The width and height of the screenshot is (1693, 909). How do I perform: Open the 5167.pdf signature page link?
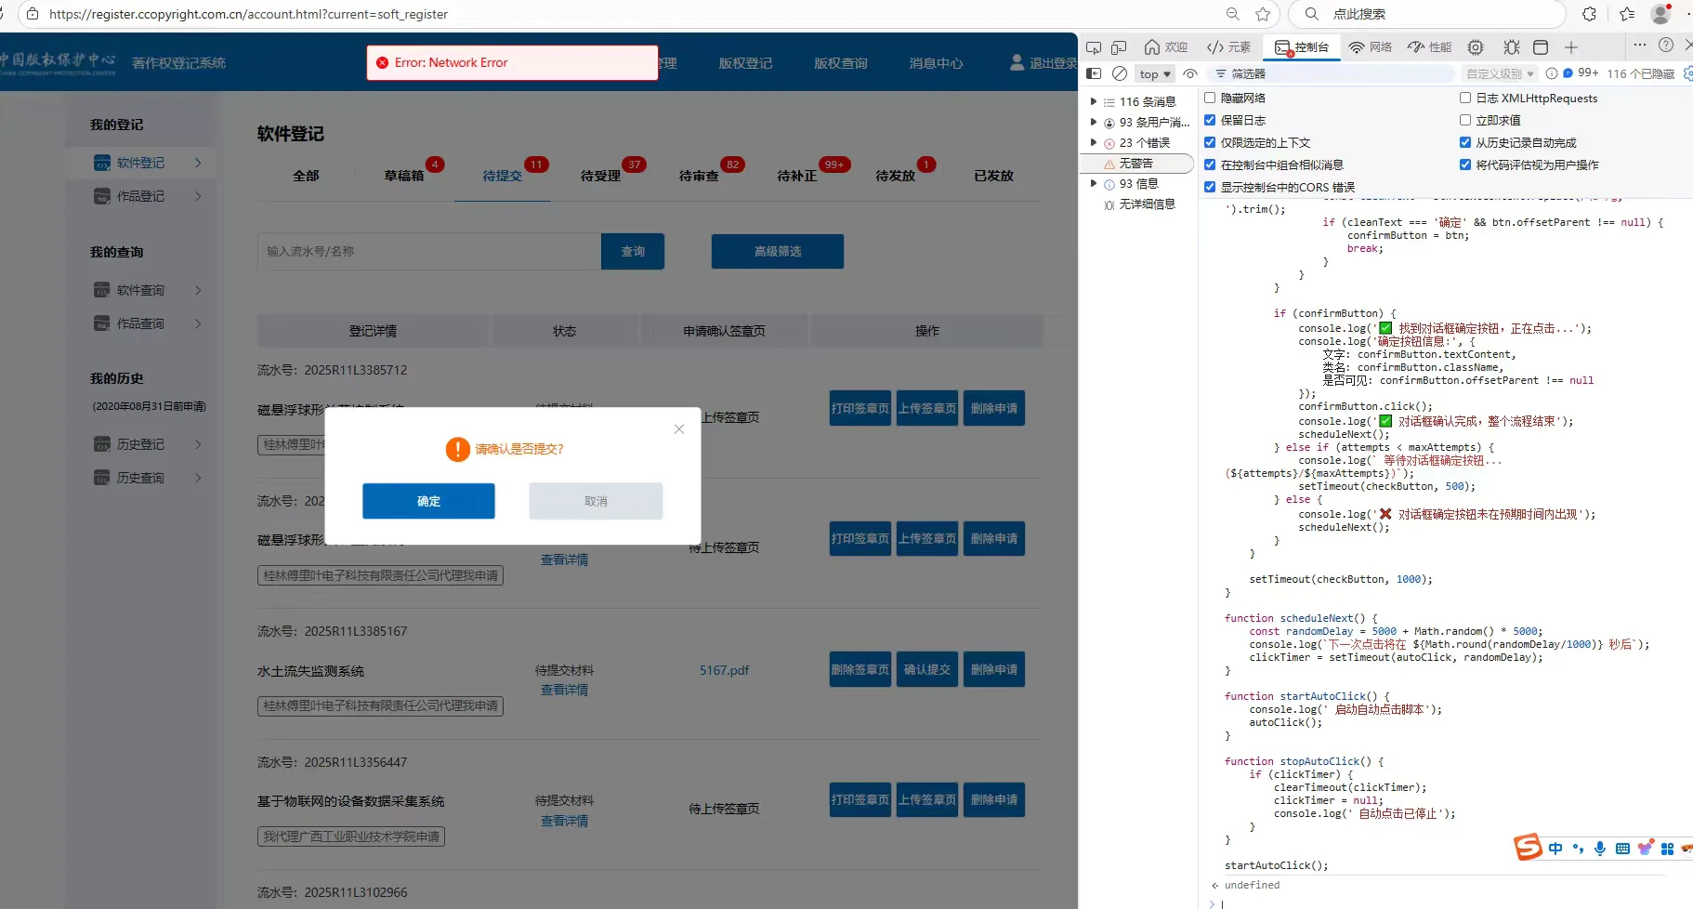pyautogui.click(x=724, y=670)
